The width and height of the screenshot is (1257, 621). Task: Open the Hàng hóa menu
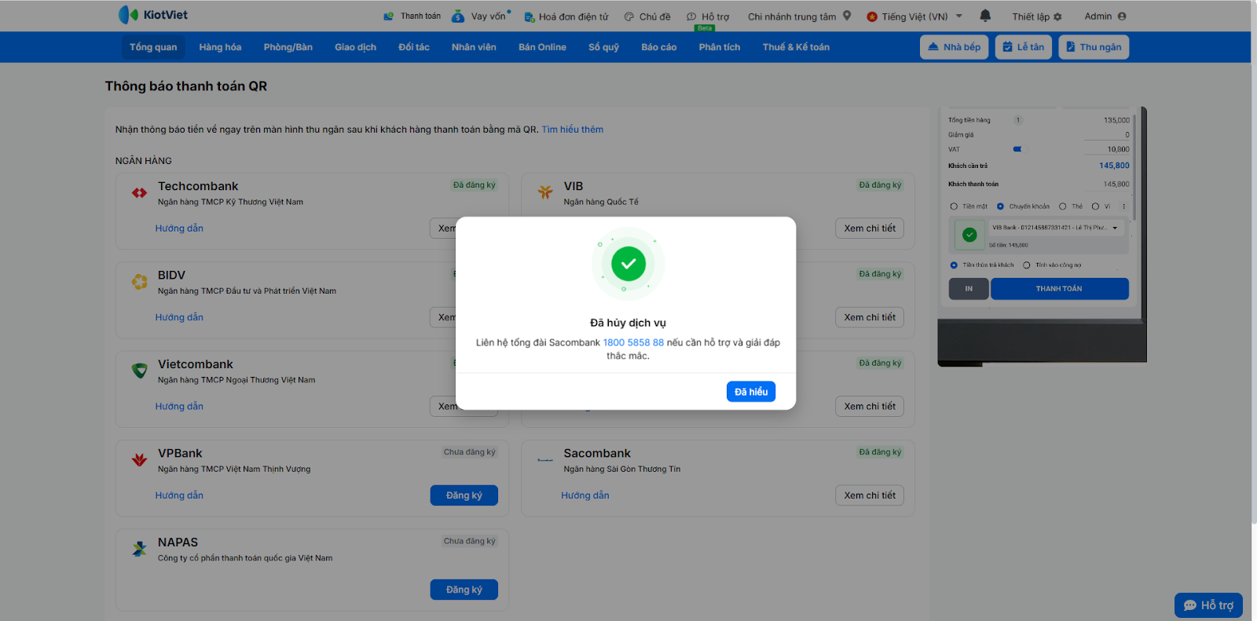220,47
